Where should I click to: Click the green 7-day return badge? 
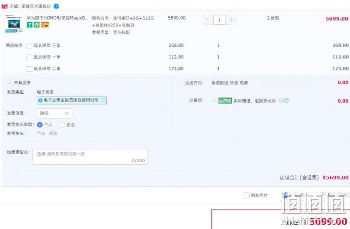(x=29, y=25)
